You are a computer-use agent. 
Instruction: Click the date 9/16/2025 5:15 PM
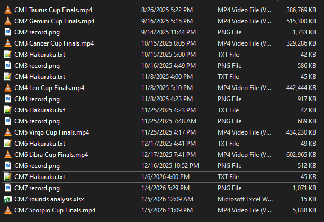coord(167,21)
